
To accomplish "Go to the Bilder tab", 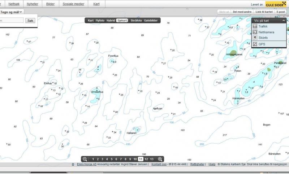I will (x=51, y=4).
